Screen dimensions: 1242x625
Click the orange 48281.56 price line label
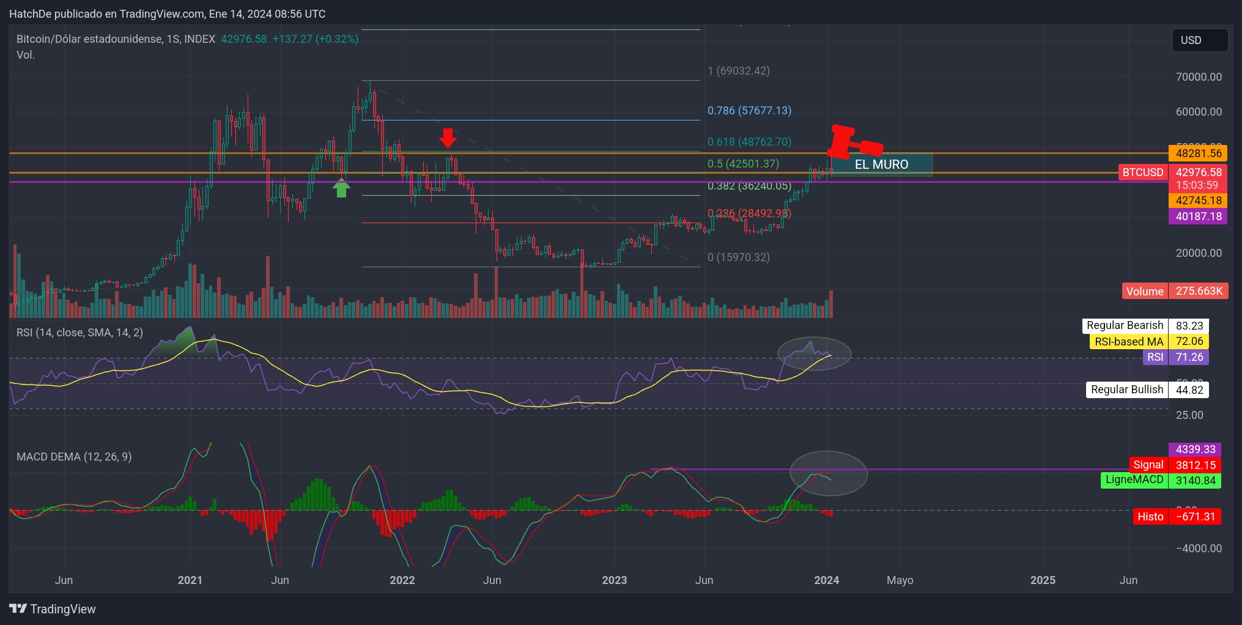click(1197, 153)
